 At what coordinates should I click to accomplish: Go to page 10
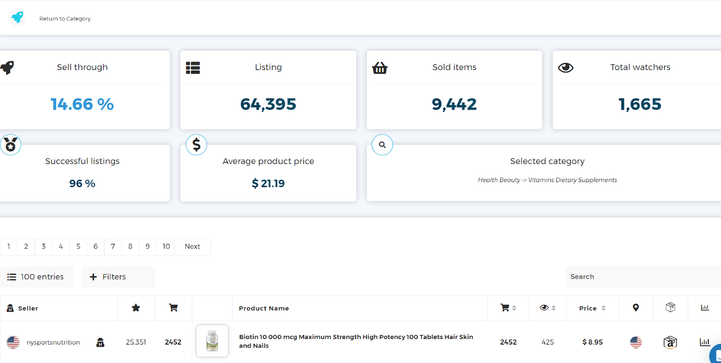click(166, 247)
